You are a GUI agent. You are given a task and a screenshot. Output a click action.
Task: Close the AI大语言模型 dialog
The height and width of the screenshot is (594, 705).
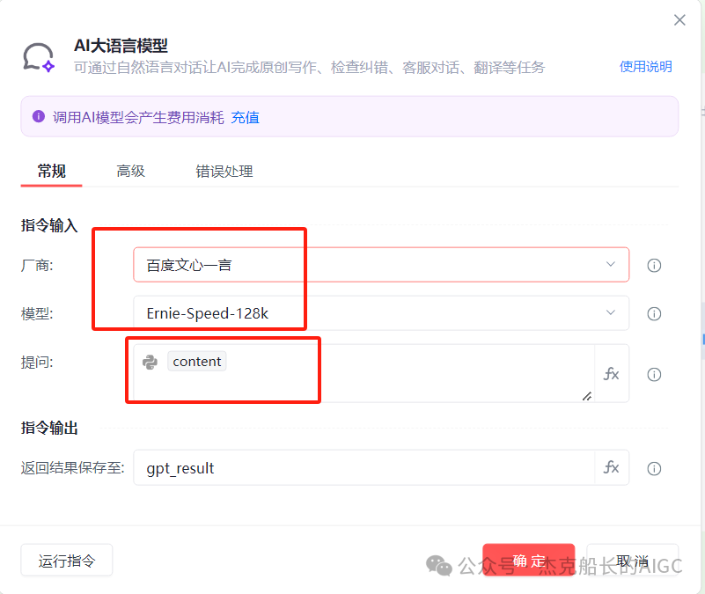click(679, 19)
